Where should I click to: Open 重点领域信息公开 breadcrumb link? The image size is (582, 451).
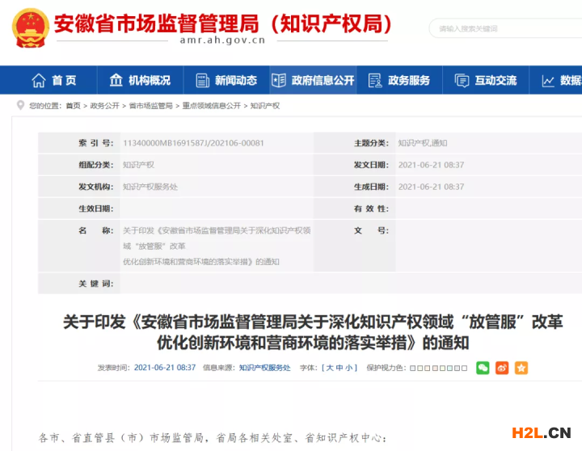[211, 106]
